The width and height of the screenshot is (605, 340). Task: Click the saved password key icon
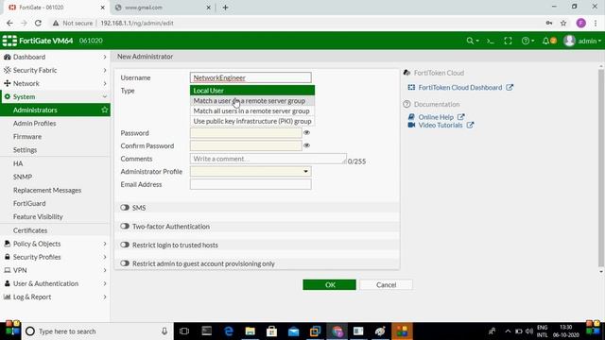pyautogui.click(x=548, y=23)
